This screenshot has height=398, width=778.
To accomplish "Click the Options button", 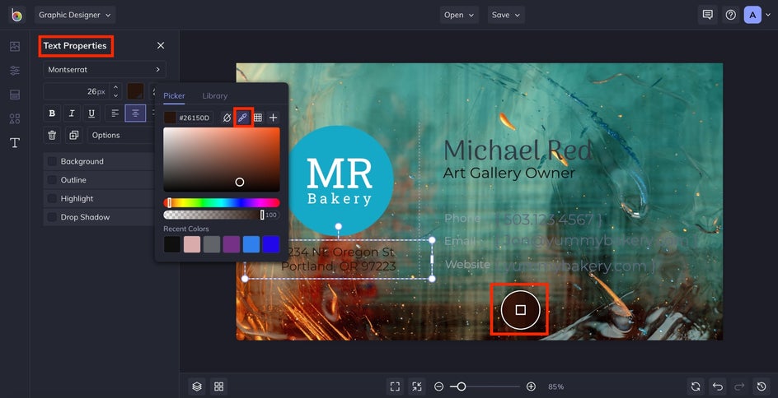I will pos(120,135).
